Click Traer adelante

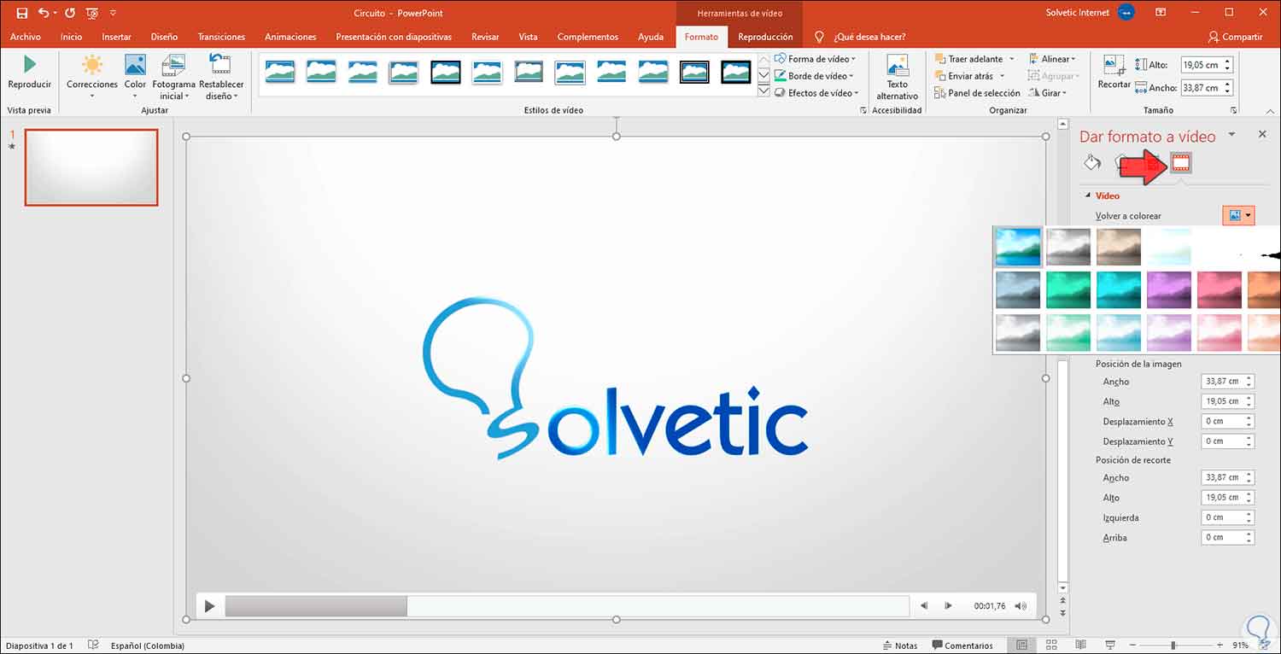coord(968,59)
